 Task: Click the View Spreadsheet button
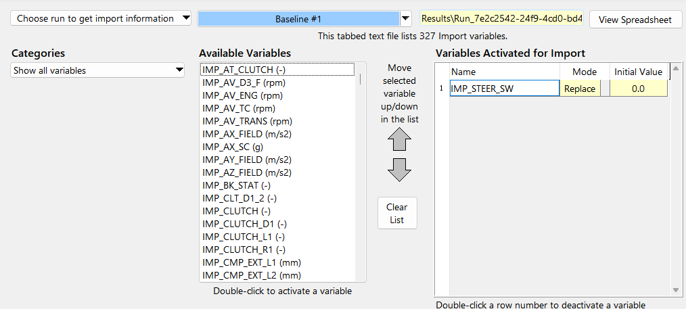pos(635,20)
